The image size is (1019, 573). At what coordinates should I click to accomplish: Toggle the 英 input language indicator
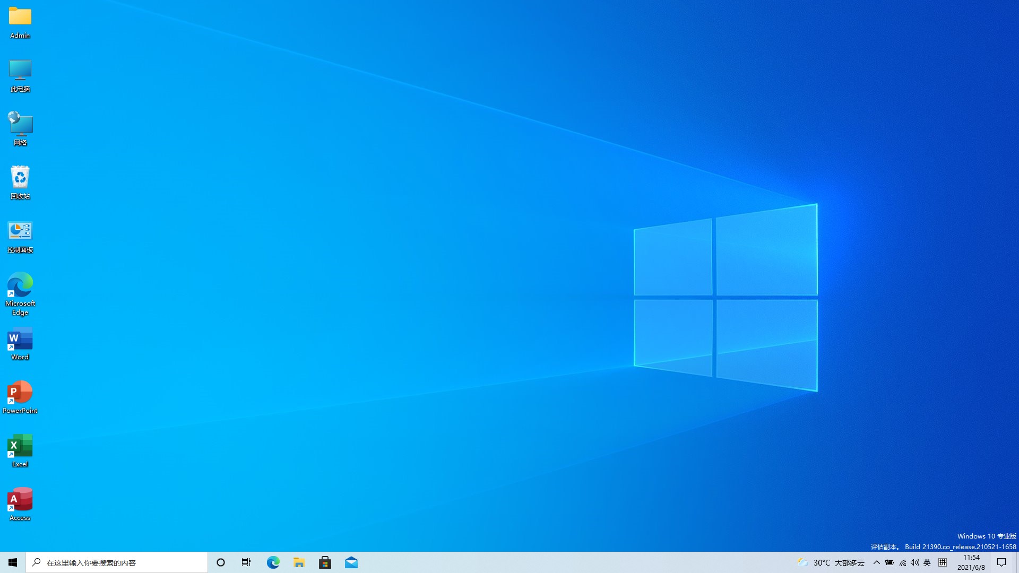[x=927, y=563]
